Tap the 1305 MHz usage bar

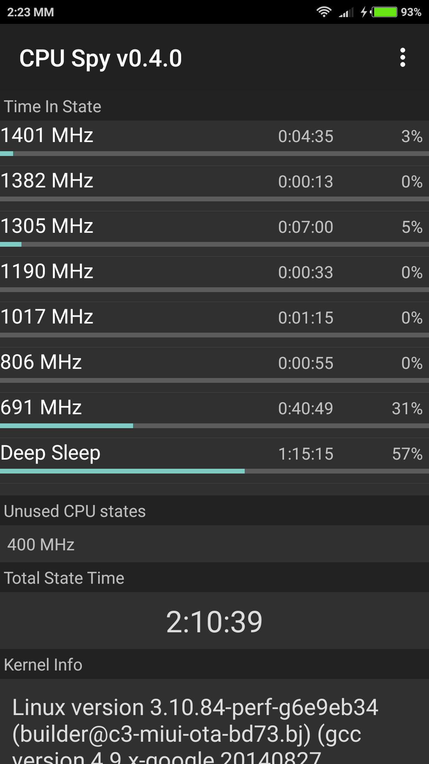[x=214, y=244]
